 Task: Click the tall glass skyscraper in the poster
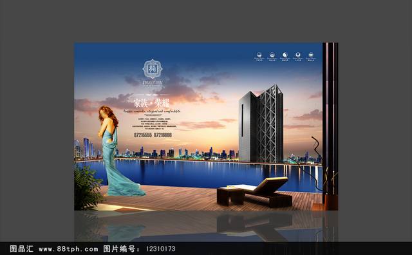pyautogui.click(x=261, y=123)
